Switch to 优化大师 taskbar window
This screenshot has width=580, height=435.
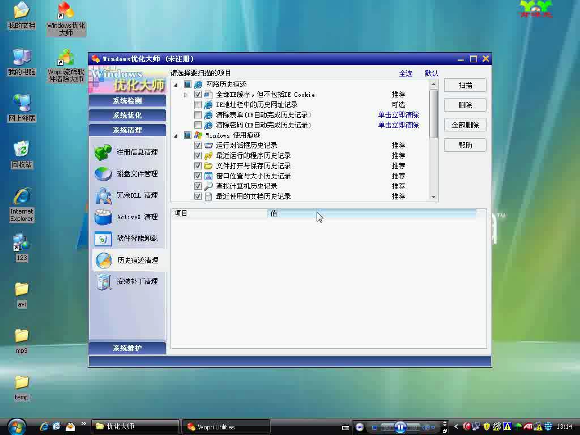coord(135,427)
